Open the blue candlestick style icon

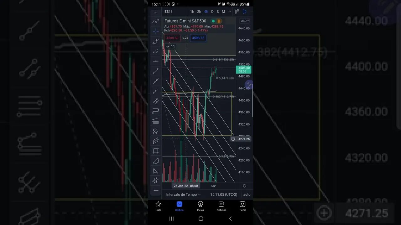(244, 12)
